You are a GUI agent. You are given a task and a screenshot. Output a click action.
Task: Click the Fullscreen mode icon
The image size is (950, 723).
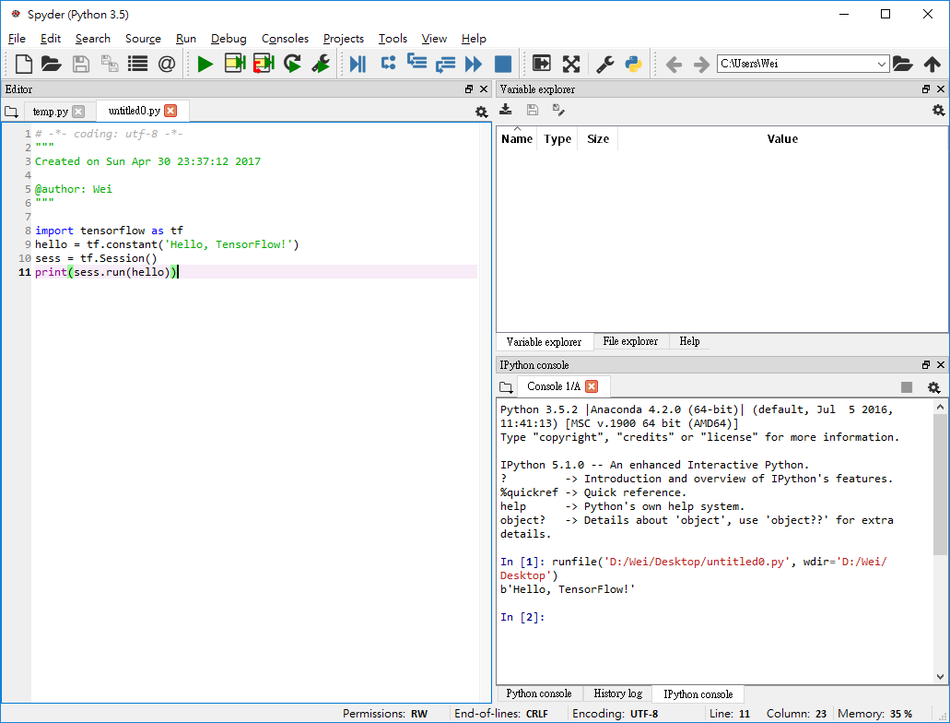(x=571, y=64)
